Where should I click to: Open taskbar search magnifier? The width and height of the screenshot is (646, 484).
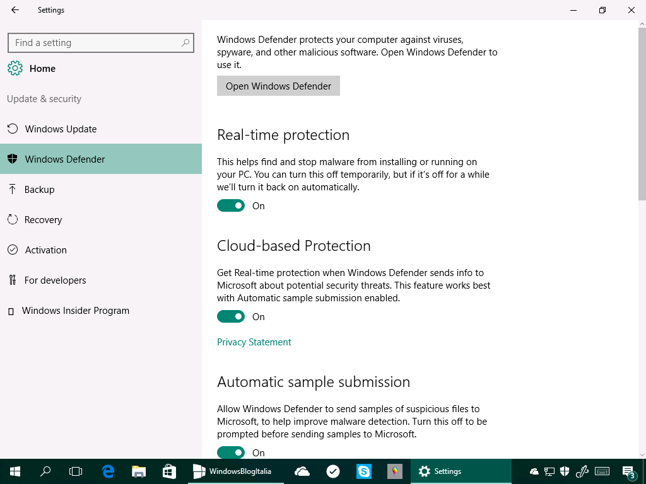tap(45, 471)
